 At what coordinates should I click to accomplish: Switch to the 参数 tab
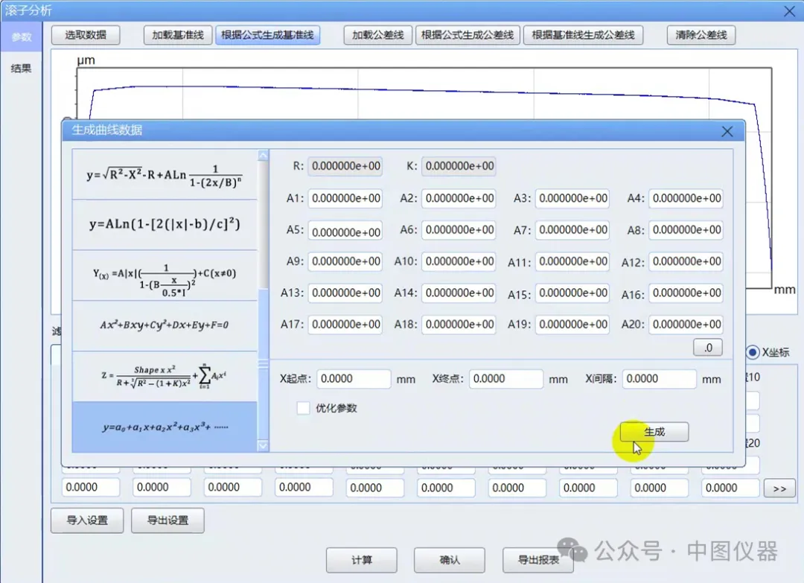(21, 37)
